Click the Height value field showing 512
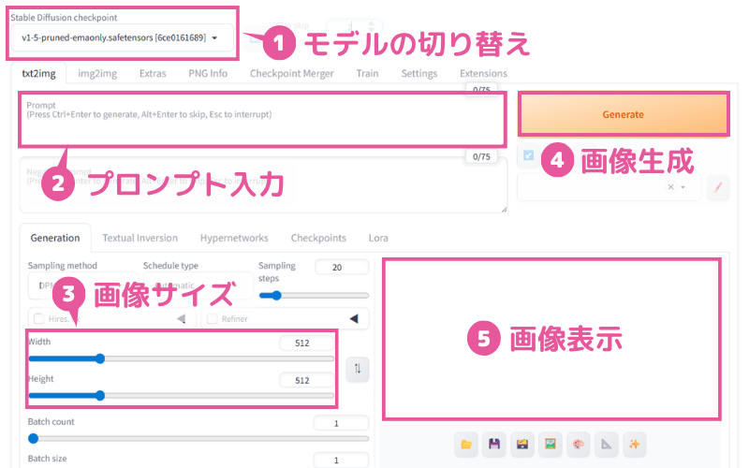The image size is (749, 468). [x=307, y=380]
